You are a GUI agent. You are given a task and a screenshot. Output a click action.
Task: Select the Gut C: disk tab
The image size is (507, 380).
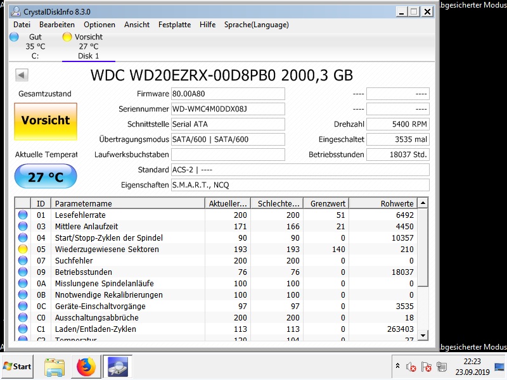coord(35,46)
